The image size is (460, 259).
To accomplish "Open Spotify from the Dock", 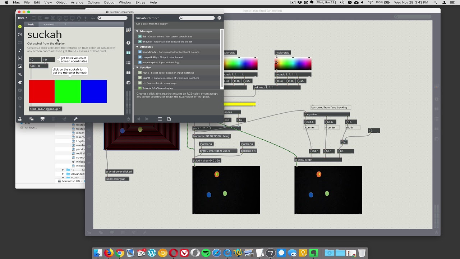I will click(206, 253).
